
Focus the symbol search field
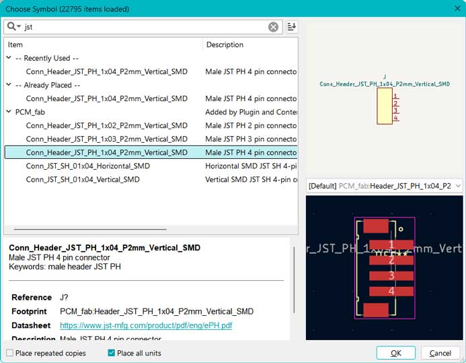pos(143,27)
